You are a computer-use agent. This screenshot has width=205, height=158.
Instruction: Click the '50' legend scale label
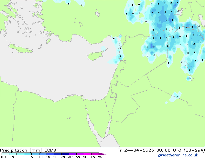click(100, 157)
